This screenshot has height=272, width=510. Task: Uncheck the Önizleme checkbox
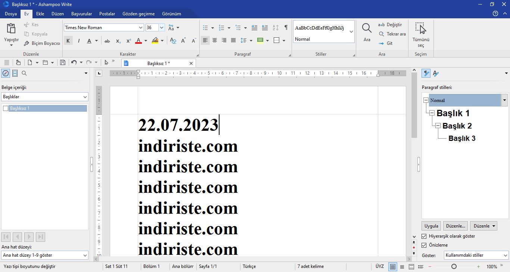point(424,245)
